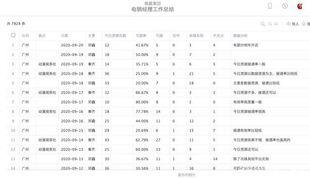Click 显示列统计 at the bottom
Image resolution: width=310 pixels, height=178 pixels.
(x=186, y=175)
